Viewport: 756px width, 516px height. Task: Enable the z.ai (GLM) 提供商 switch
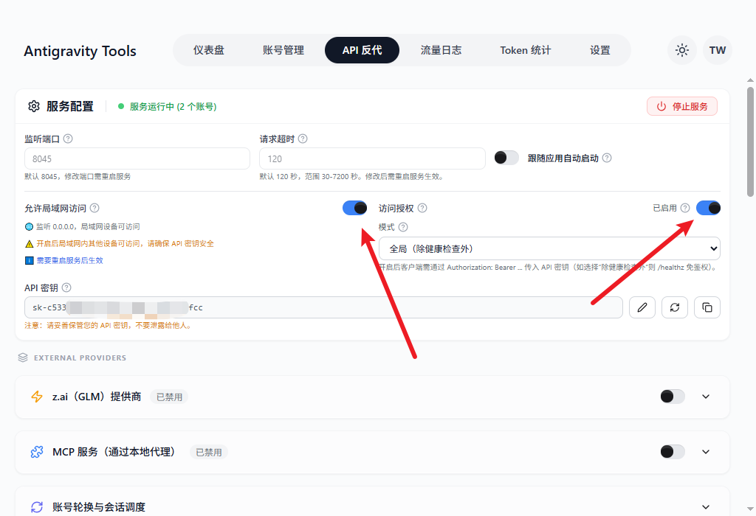[673, 397]
